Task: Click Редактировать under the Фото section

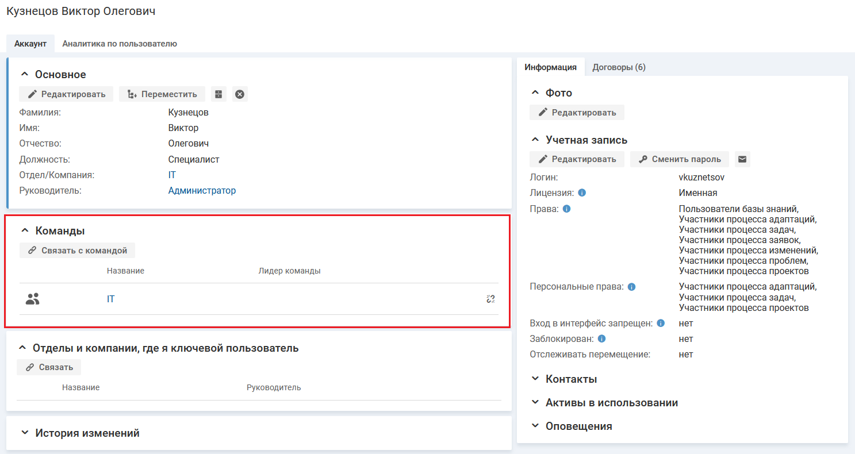Action: coord(577,113)
